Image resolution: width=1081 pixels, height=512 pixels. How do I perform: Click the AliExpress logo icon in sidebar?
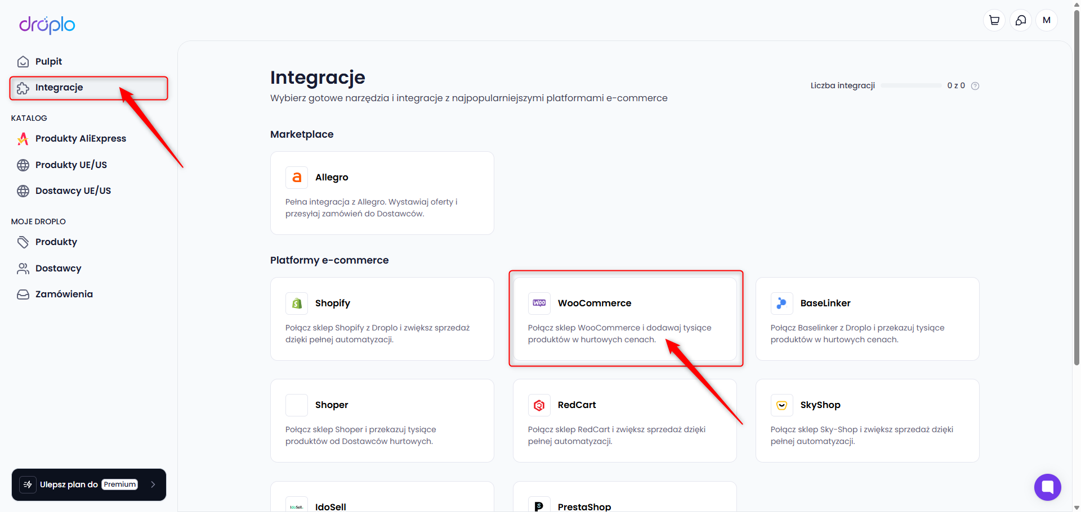click(x=23, y=139)
